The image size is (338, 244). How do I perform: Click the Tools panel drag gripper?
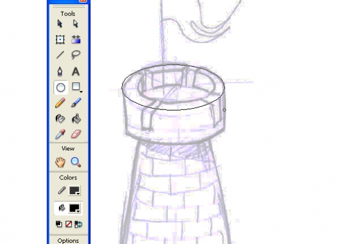pos(69,7)
